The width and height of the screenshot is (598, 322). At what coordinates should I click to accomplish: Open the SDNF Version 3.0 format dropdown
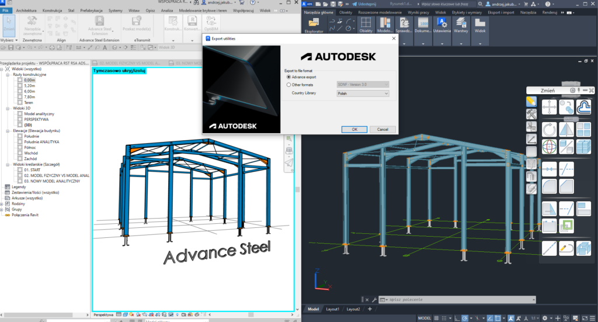point(363,84)
